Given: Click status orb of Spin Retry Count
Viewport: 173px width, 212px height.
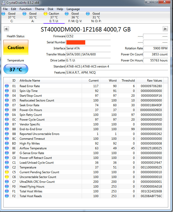Looking at the screenshot, I should click(7, 115).
